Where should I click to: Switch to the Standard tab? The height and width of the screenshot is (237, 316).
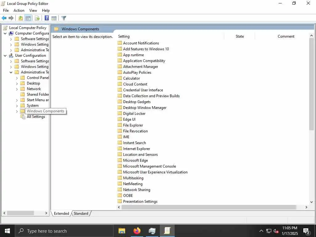tap(81, 214)
